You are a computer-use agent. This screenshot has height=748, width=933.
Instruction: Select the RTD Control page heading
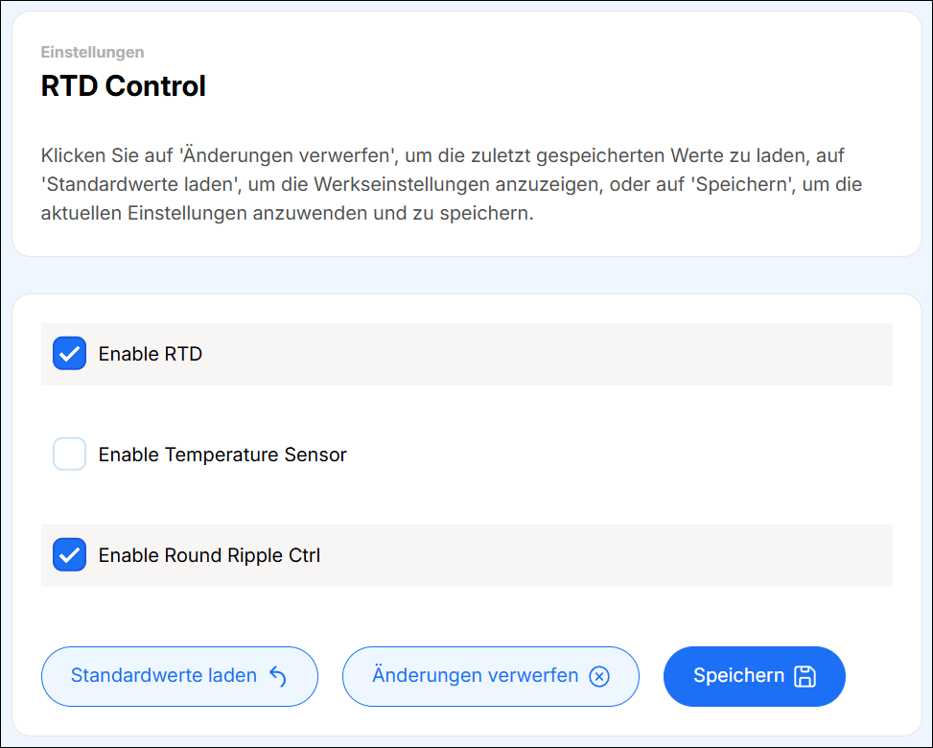pos(123,86)
